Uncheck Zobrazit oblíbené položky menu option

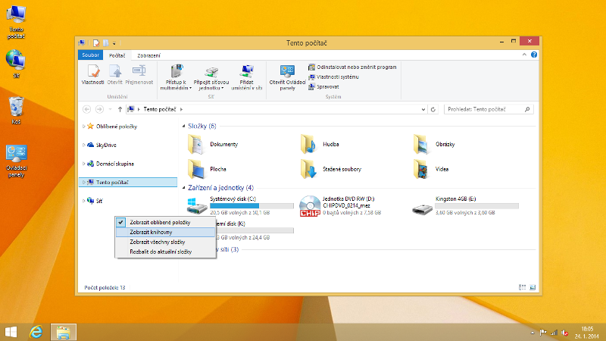tap(160, 222)
